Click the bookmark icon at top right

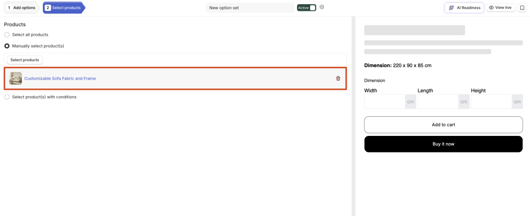522,8
